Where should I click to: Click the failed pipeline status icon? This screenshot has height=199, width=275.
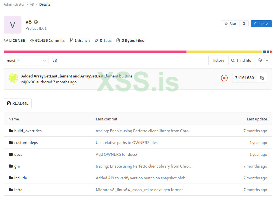click(224, 78)
